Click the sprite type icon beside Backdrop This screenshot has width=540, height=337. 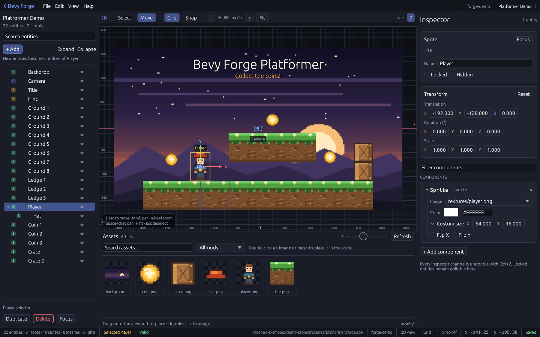point(13,72)
